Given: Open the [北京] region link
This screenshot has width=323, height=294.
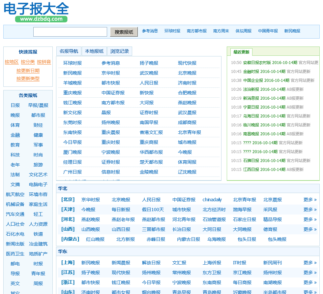Looking at the screenshot, I should click(x=68, y=200).
